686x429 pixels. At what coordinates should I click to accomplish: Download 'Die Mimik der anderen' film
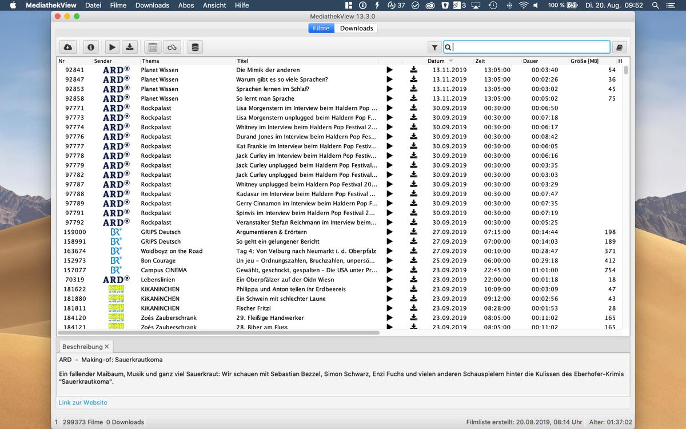pyautogui.click(x=414, y=70)
